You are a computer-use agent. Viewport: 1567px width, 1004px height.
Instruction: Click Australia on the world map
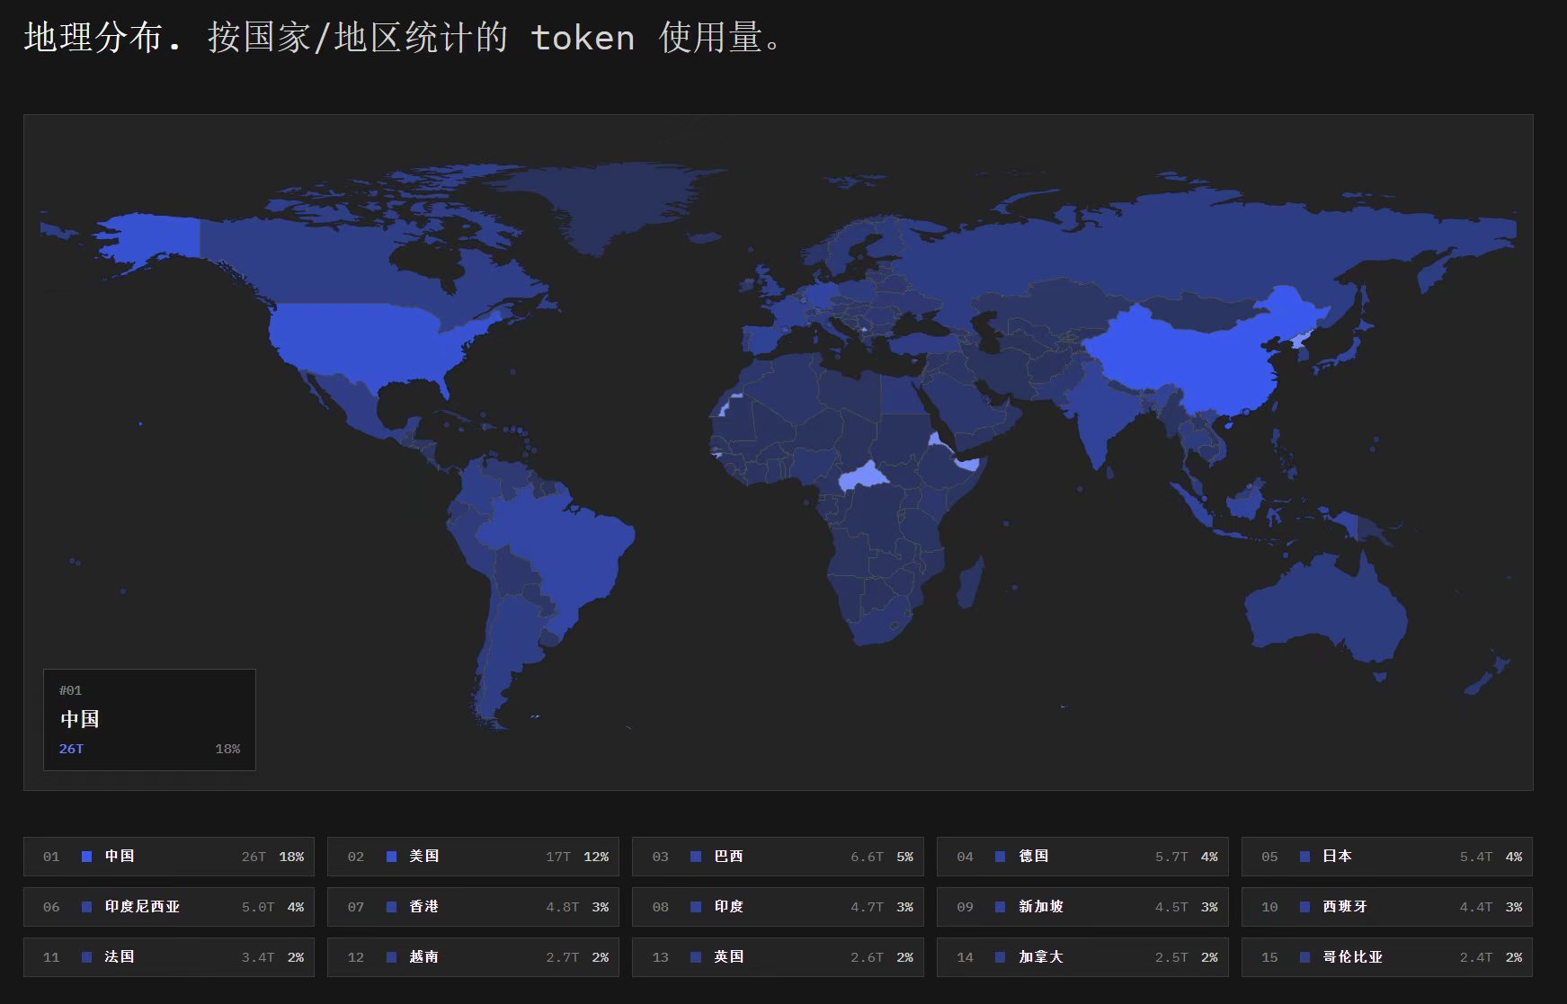coord(1326,607)
